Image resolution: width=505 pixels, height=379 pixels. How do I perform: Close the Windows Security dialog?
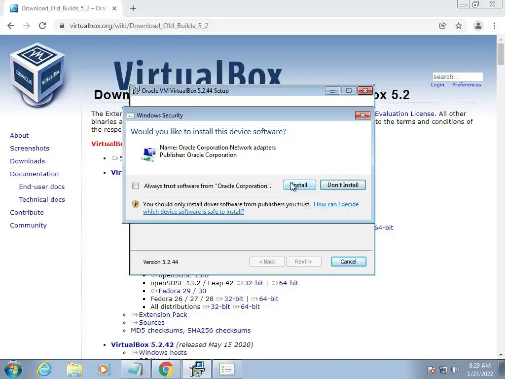pyautogui.click(x=362, y=115)
